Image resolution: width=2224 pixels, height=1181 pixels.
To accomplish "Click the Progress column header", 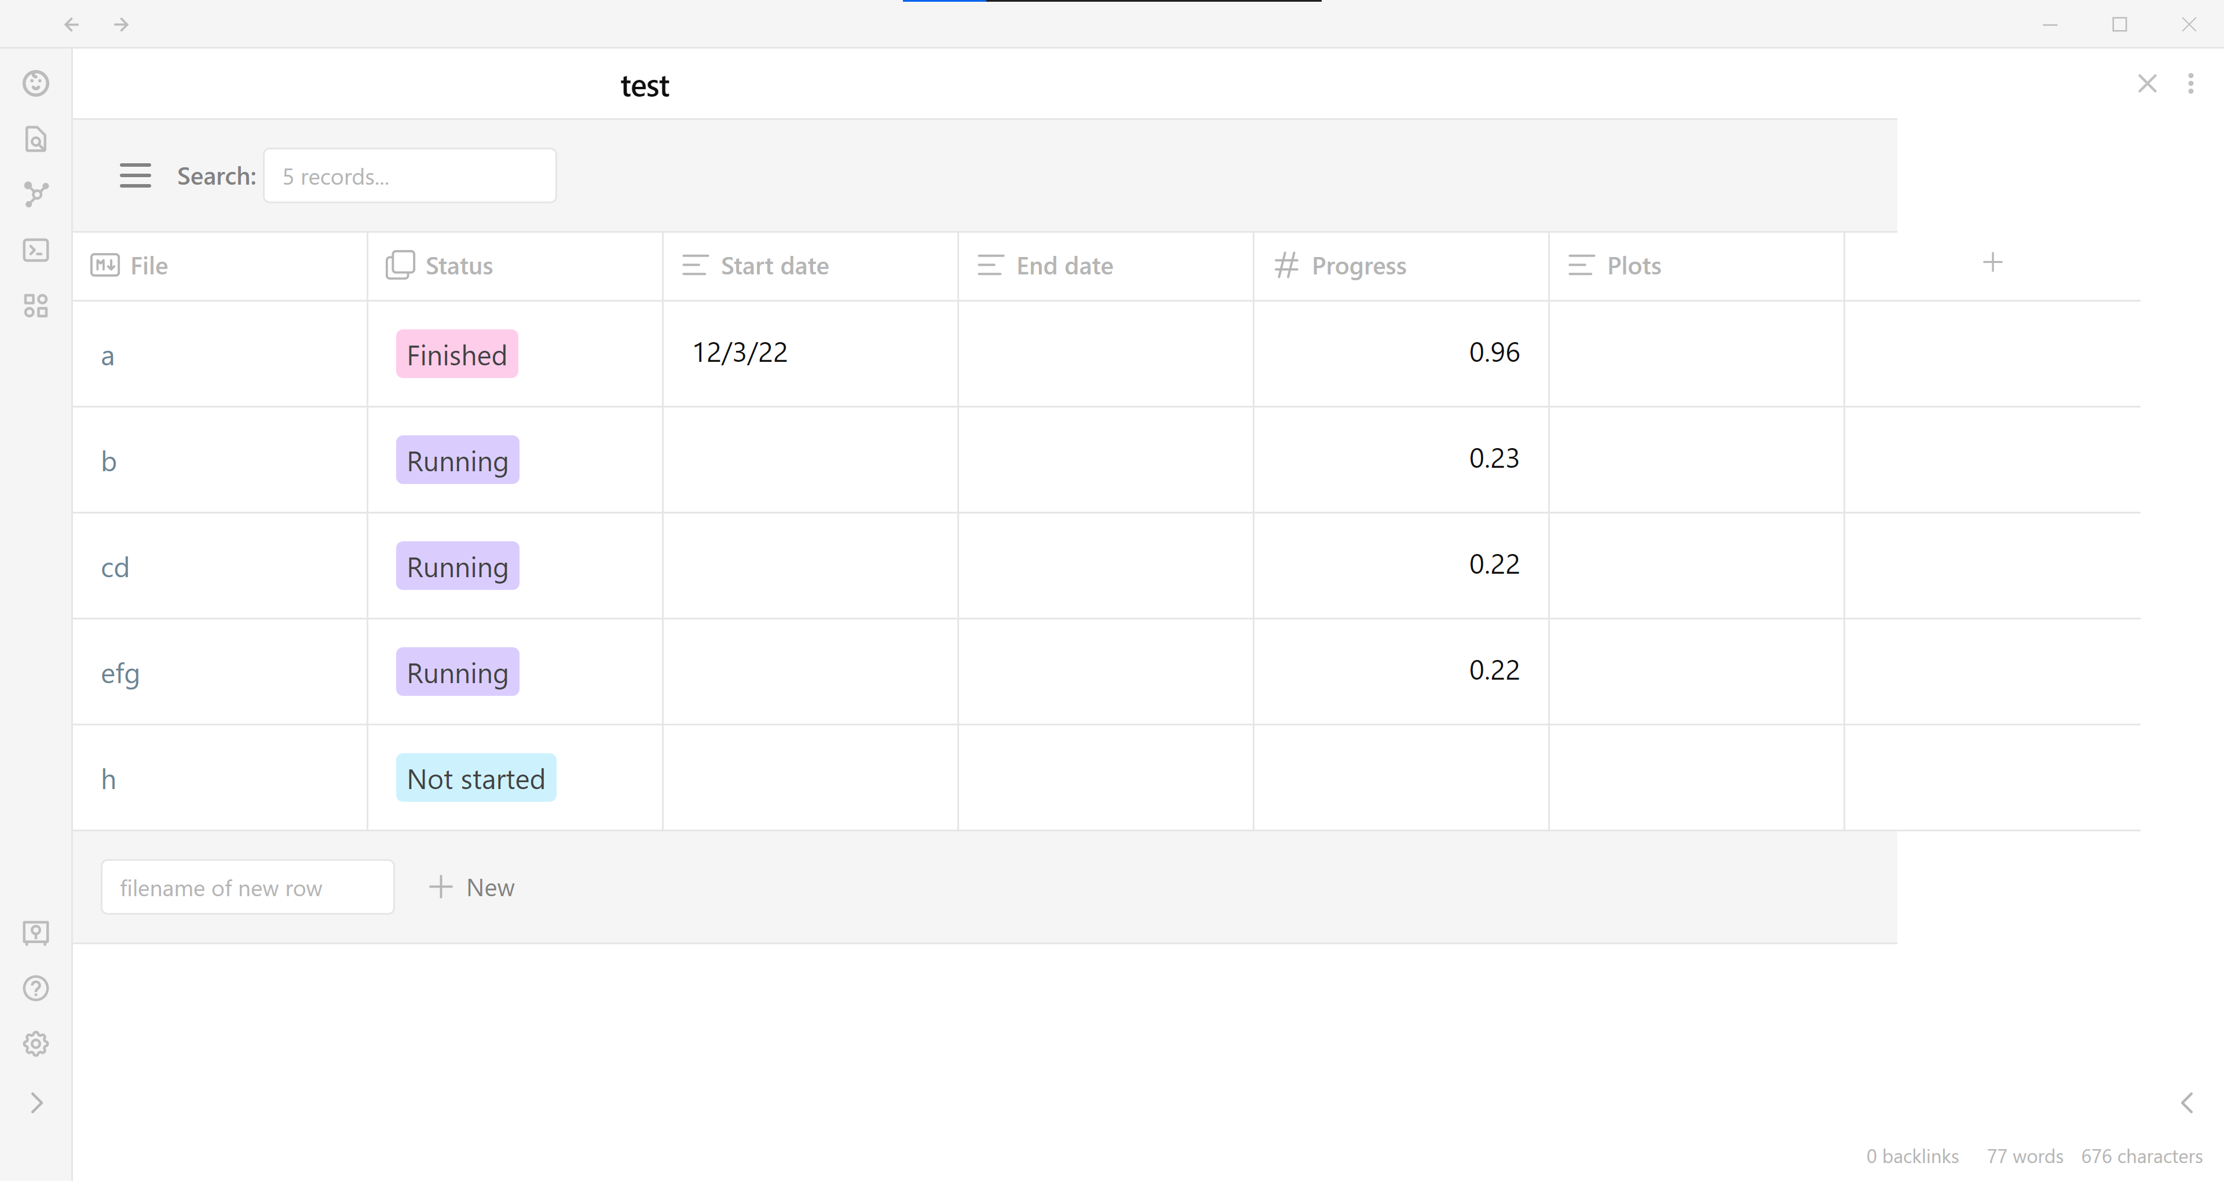I will [1358, 266].
